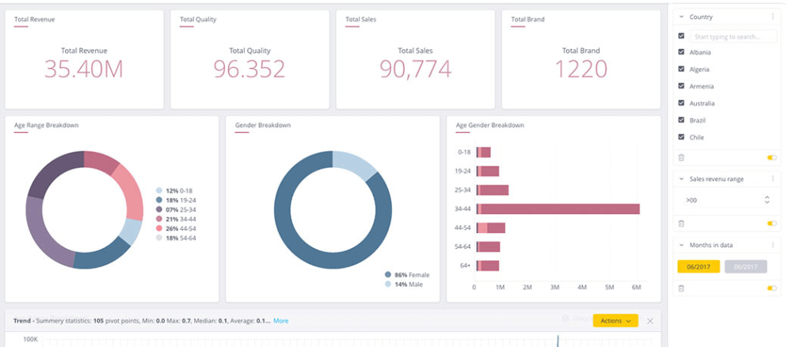Click the 90,774 Total Sales value

point(415,69)
